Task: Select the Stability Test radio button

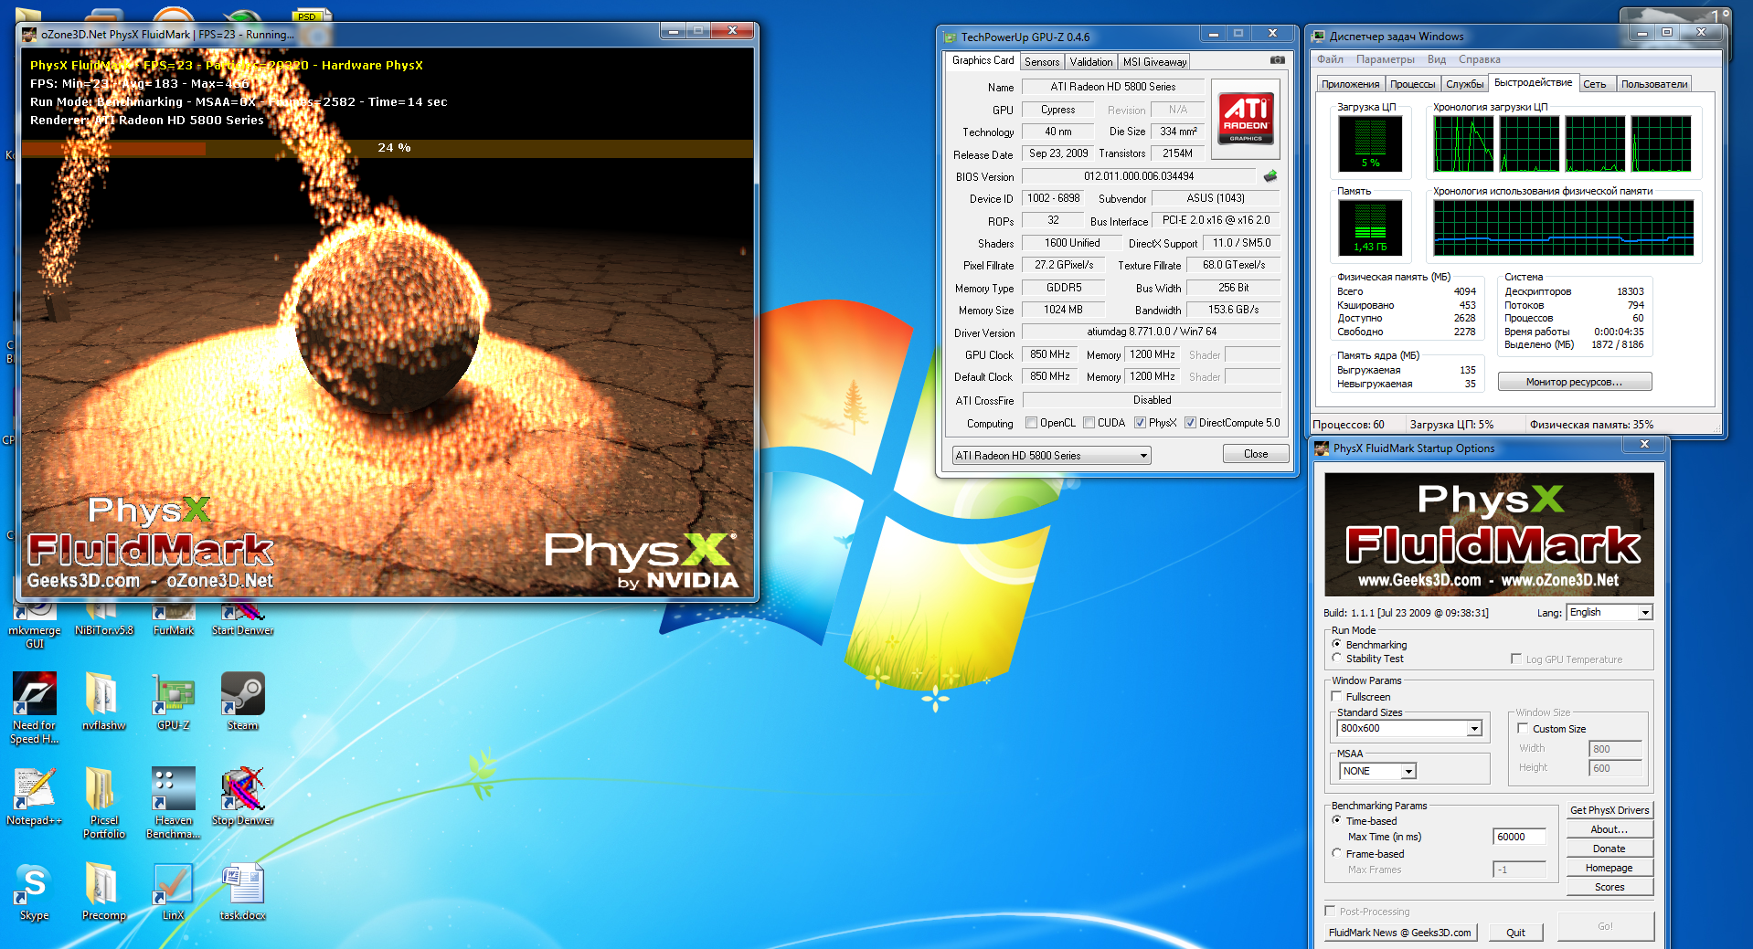Action: 1337,658
